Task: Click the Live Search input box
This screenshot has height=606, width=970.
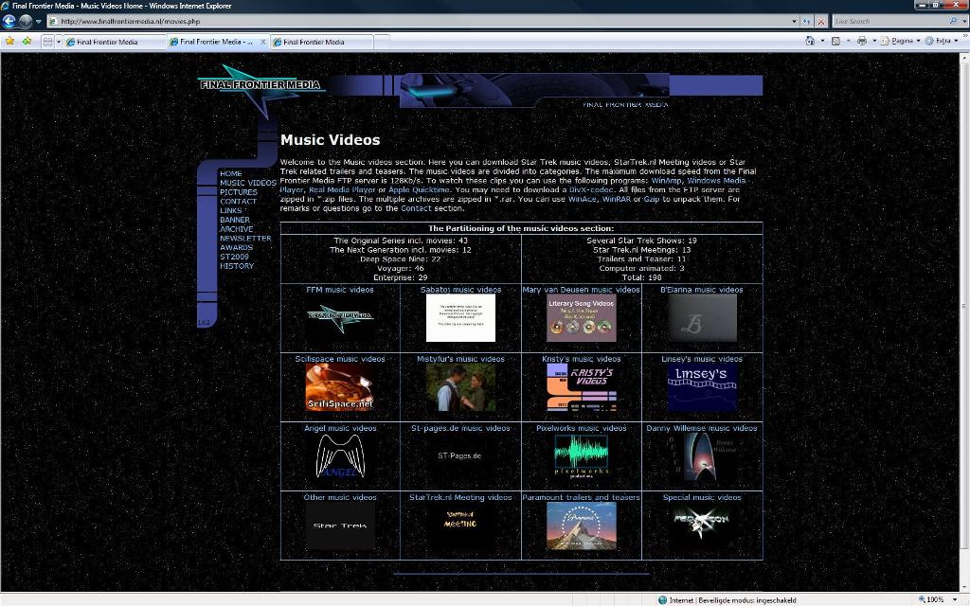Action: click(890, 21)
